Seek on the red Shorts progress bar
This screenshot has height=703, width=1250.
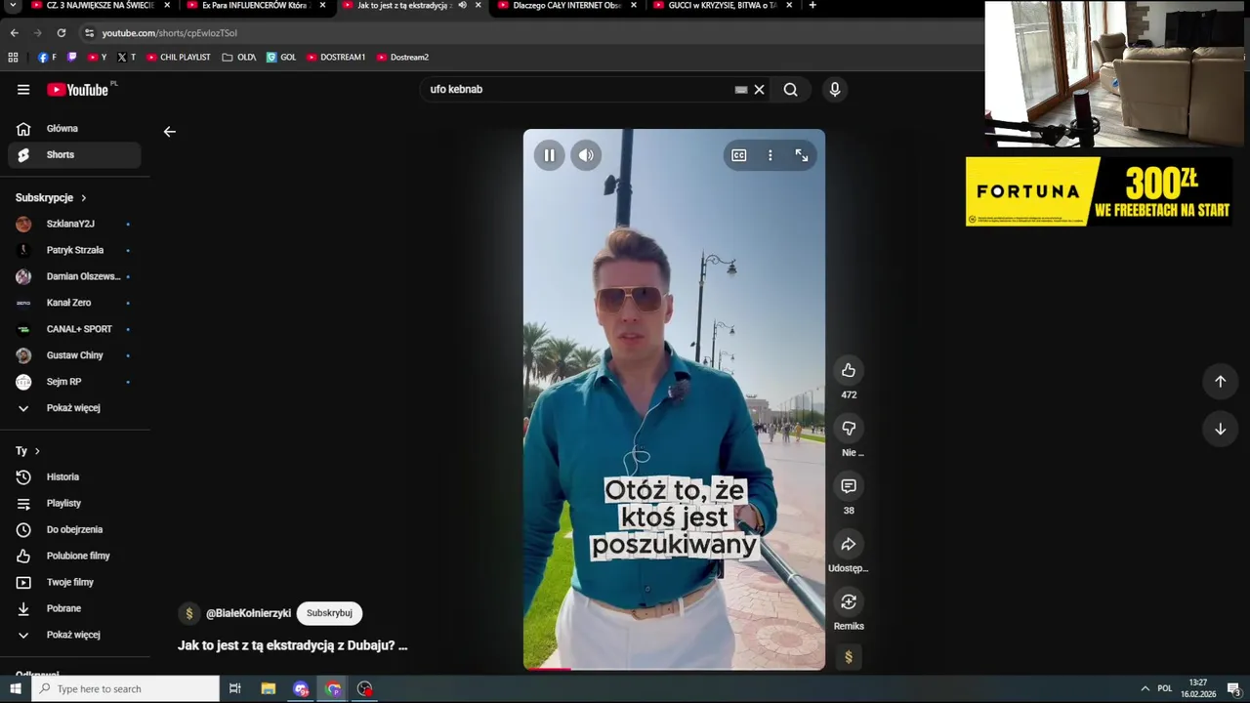[x=674, y=669]
